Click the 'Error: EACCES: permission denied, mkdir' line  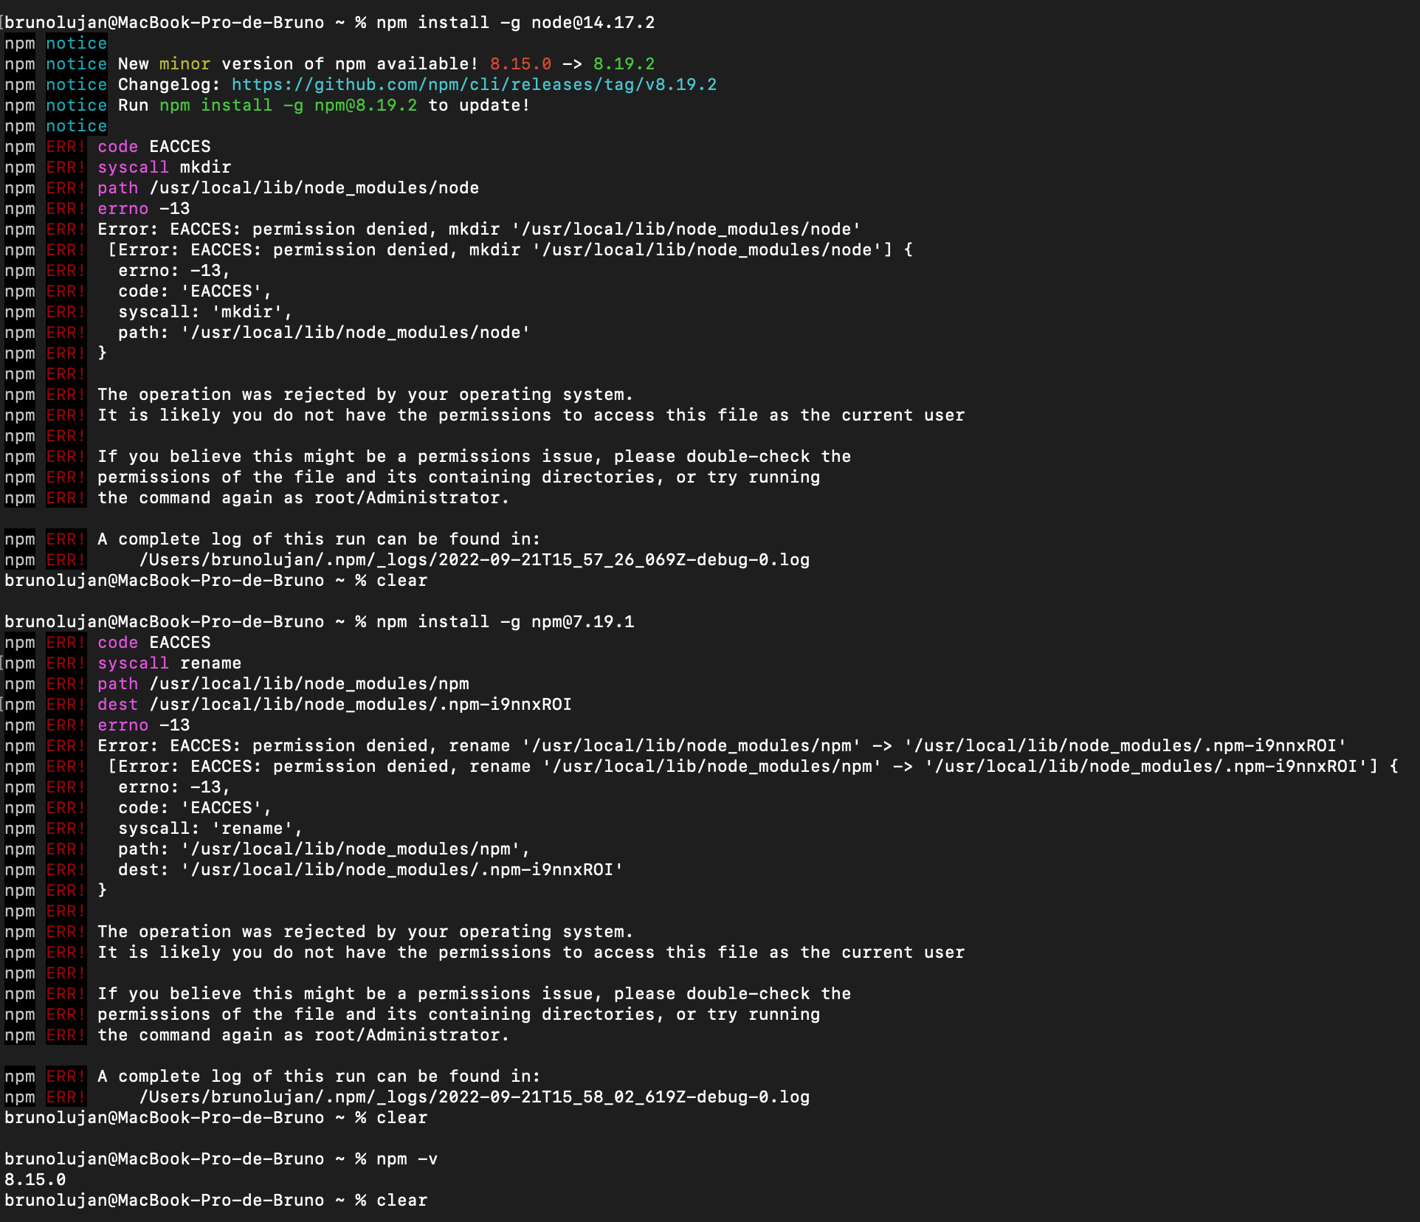coord(479,229)
